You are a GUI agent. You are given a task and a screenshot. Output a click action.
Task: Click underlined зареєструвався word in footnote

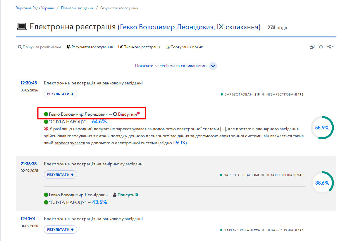(69, 143)
